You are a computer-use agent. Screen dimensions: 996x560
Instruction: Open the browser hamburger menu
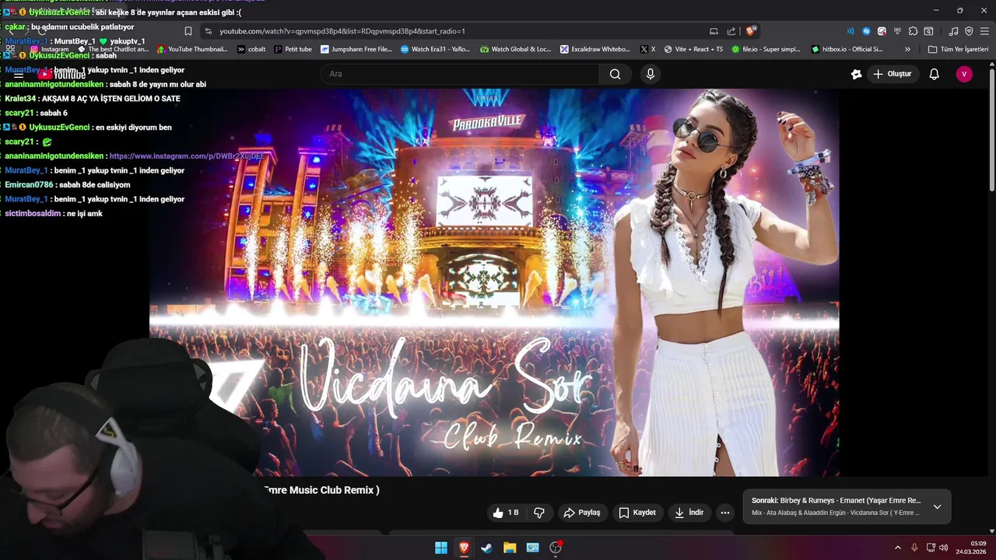[x=984, y=31]
